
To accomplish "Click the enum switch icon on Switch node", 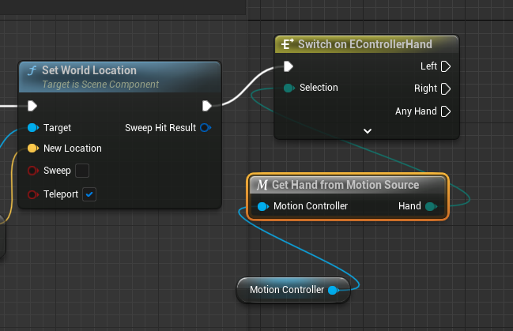I will [287, 44].
